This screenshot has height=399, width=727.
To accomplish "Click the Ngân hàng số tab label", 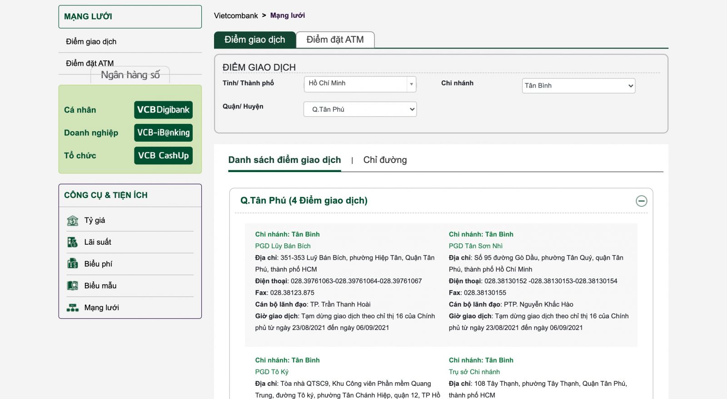I will (130, 75).
